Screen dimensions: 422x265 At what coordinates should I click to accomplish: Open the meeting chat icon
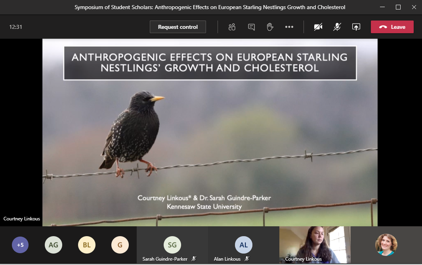tap(251, 27)
